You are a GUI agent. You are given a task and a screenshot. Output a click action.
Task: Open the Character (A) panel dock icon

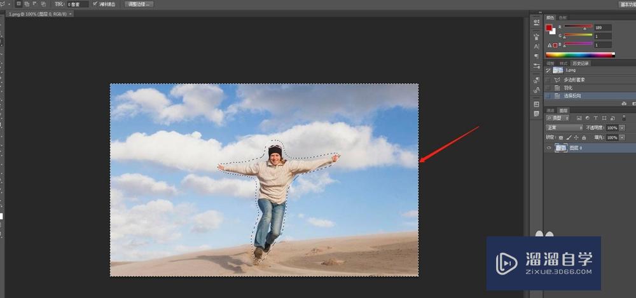coord(537,46)
